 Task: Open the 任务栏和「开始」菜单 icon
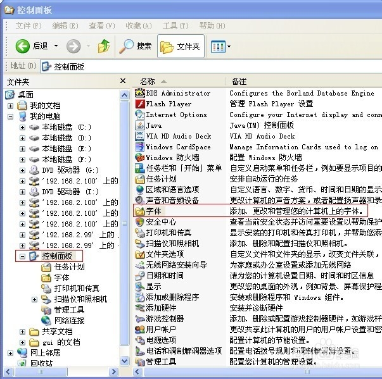tap(140, 168)
